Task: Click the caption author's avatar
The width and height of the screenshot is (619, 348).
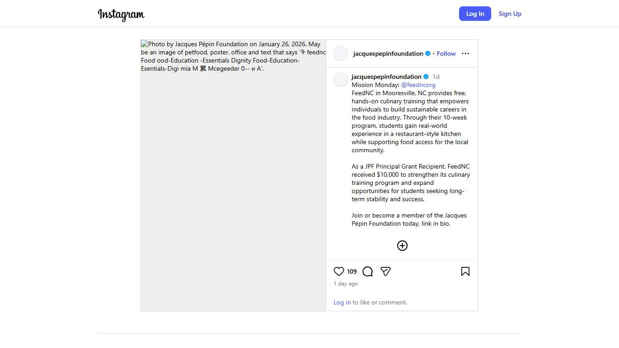Action: click(341, 80)
